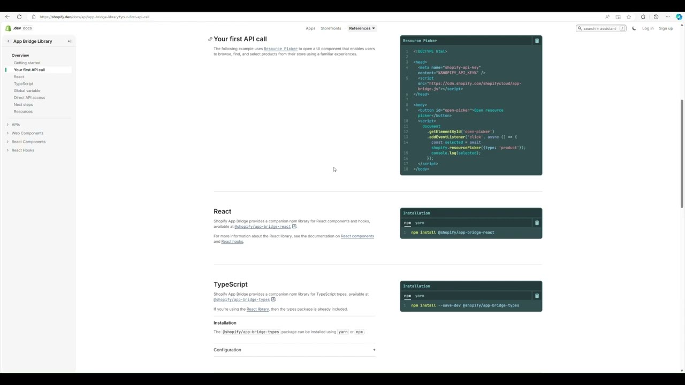Screen dimensions: 685x385
Task: Click anchor link icon beside Your first API call
Action: tap(210, 39)
